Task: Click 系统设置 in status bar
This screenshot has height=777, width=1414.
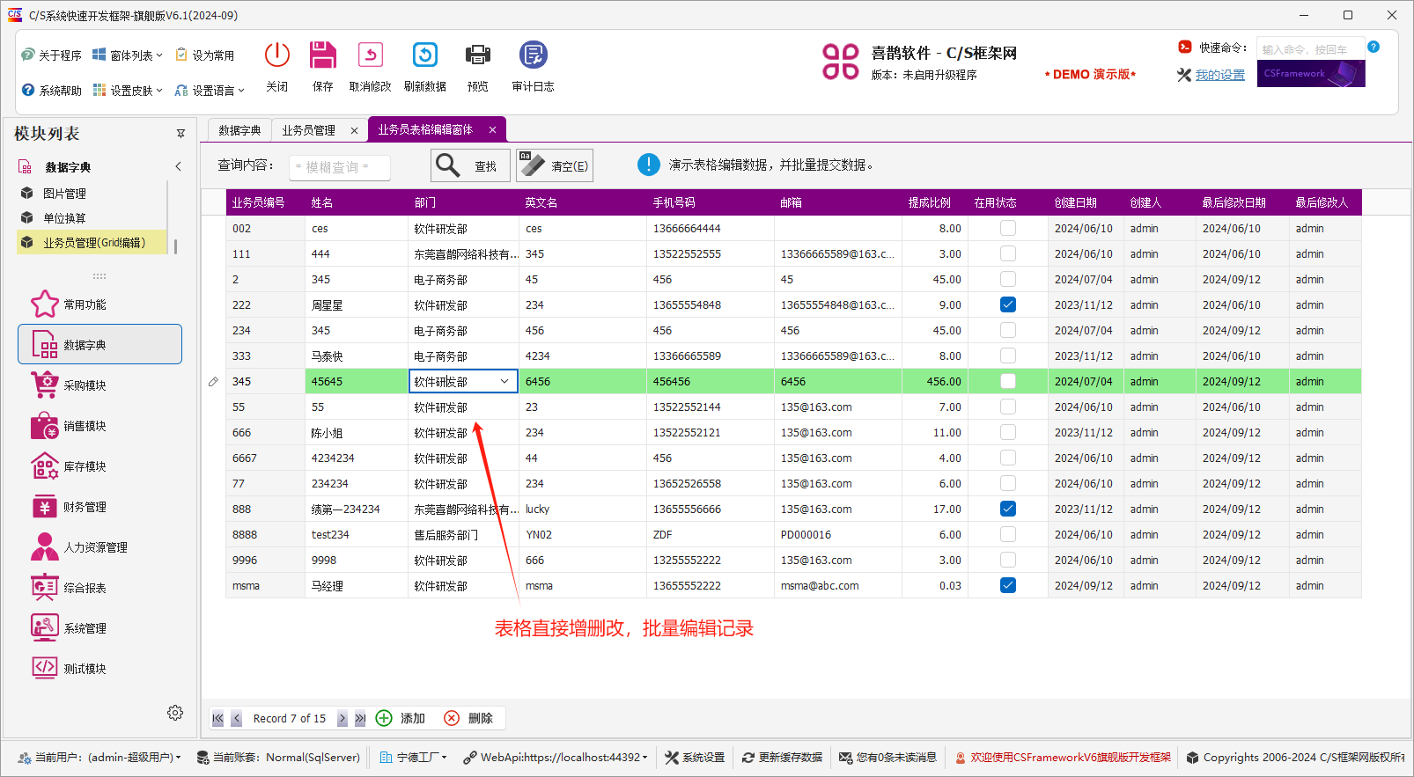Action: pos(695,757)
